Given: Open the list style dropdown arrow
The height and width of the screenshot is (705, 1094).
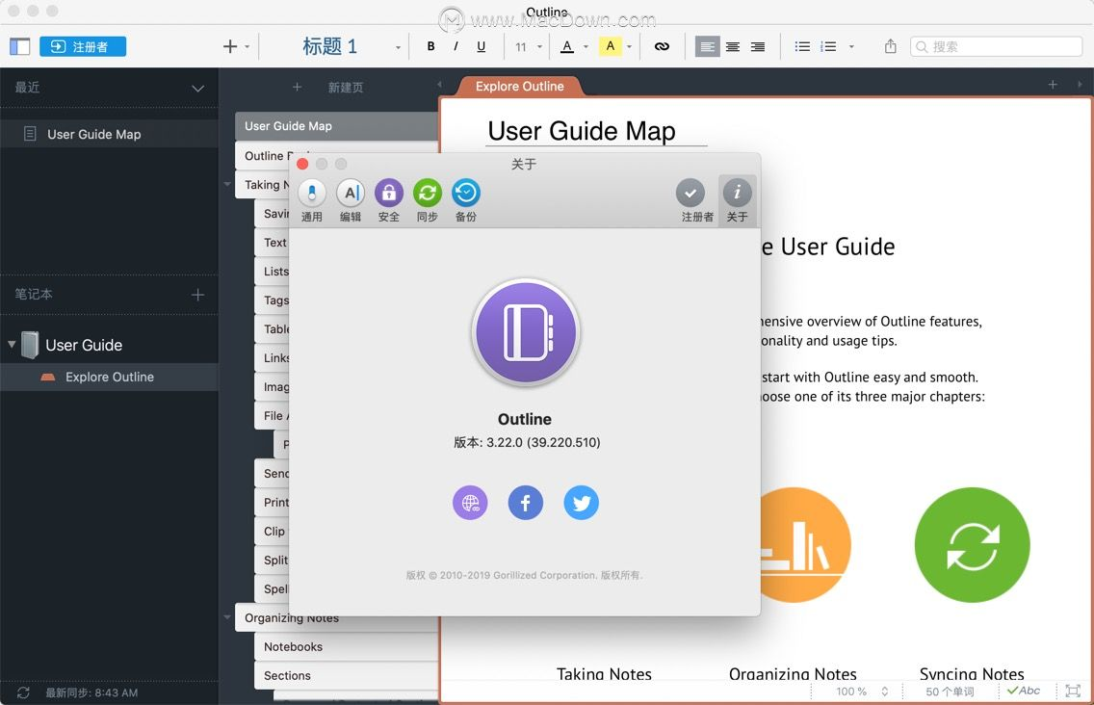Looking at the screenshot, I should (851, 47).
